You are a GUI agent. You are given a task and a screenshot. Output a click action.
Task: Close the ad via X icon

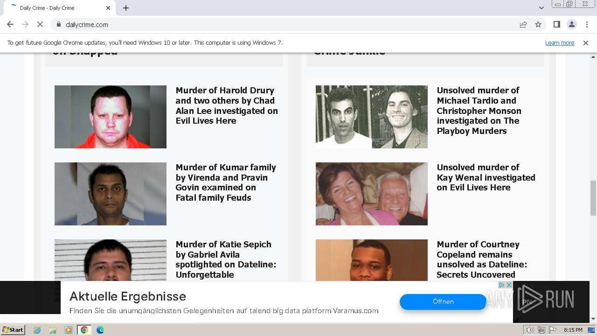pyautogui.click(x=509, y=285)
